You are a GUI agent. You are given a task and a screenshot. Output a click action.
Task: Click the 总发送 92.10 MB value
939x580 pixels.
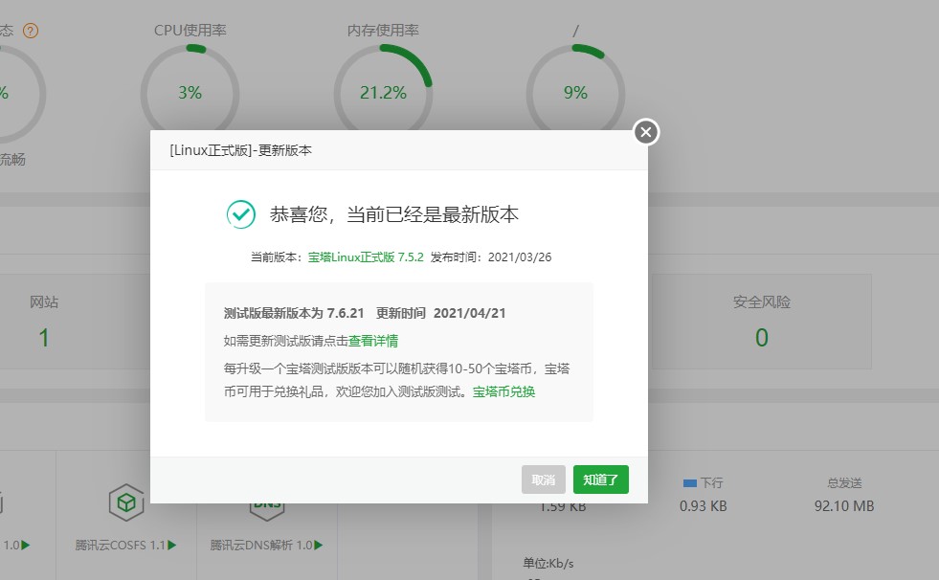(844, 505)
